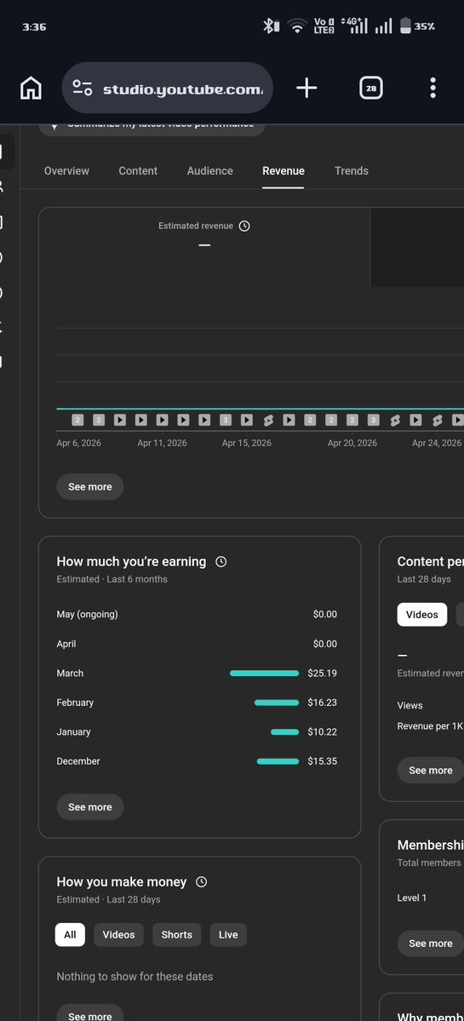Screen dimensions: 464x1021
Task: Click clock icon beside Estimated revenue
Action: tap(244, 226)
